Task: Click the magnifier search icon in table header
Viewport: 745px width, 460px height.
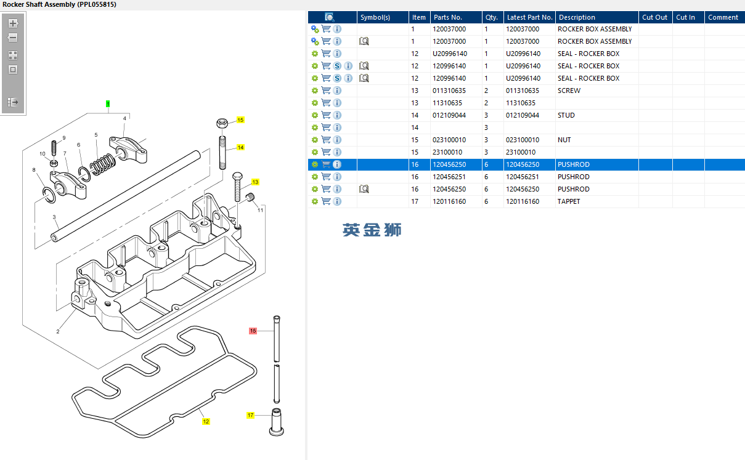Action: pyautogui.click(x=330, y=17)
